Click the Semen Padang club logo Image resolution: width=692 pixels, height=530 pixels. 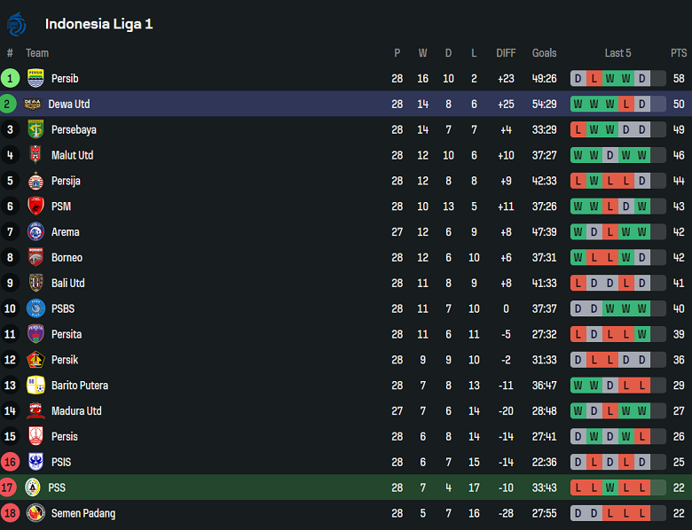(x=35, y=513)
